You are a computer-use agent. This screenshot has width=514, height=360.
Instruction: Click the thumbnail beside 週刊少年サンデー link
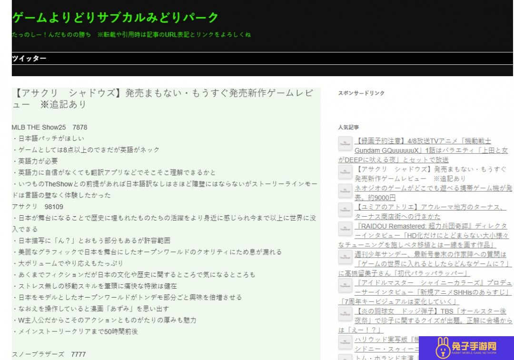345,257
